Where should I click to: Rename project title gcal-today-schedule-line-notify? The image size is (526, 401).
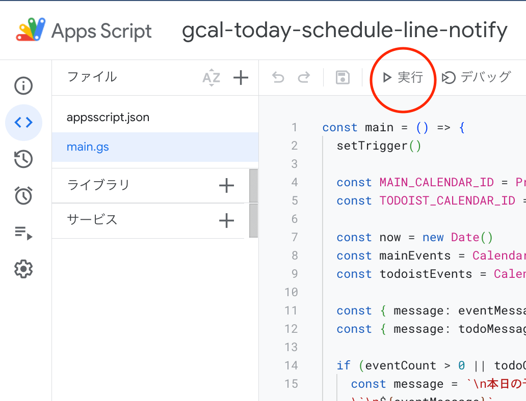(345, 31)
